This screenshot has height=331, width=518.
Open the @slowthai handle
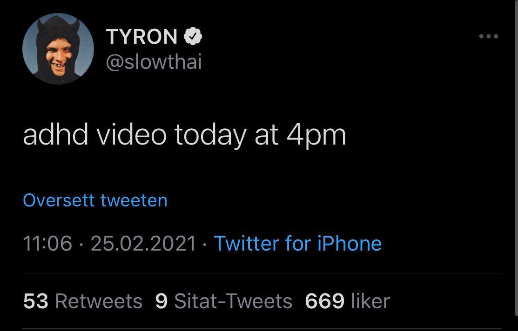tap(155, 61)
